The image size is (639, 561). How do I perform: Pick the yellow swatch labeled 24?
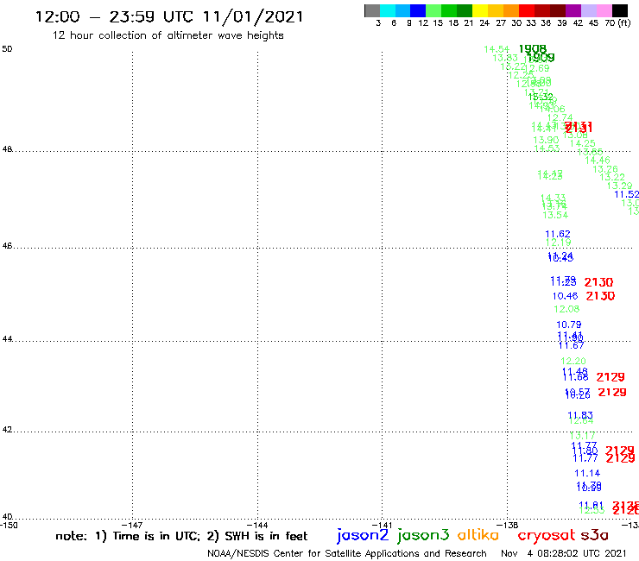pos(480,10)
